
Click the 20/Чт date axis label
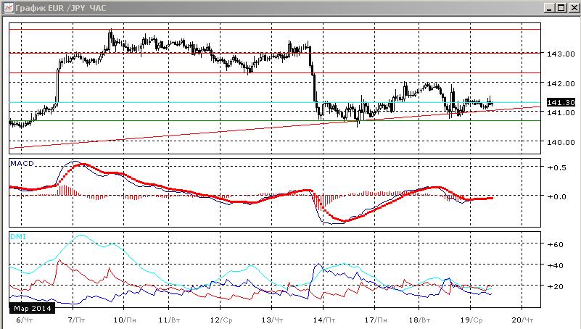(x=523, y=320)
